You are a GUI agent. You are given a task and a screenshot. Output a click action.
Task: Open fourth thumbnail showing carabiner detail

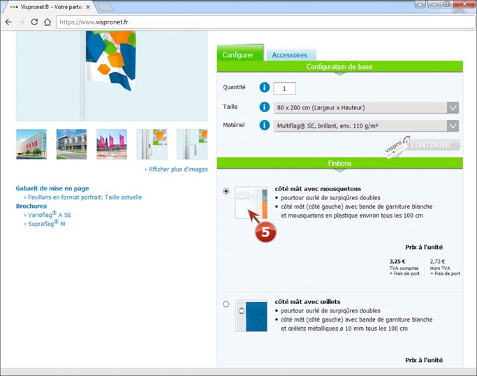(152, 144)
